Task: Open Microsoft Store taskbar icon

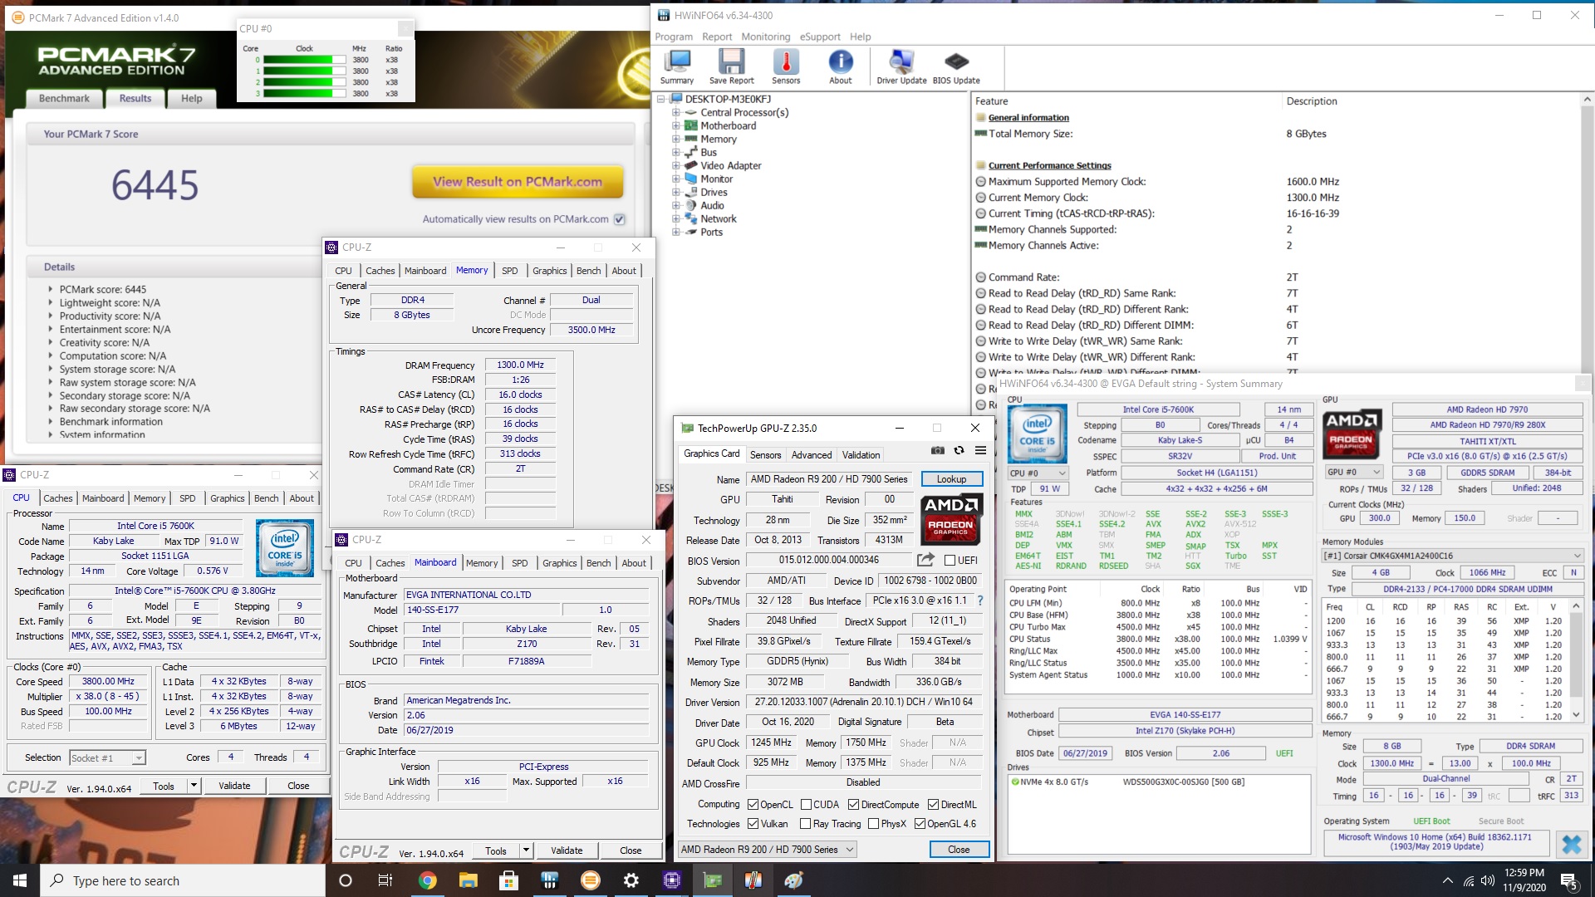Action: [x=508, y=880]
